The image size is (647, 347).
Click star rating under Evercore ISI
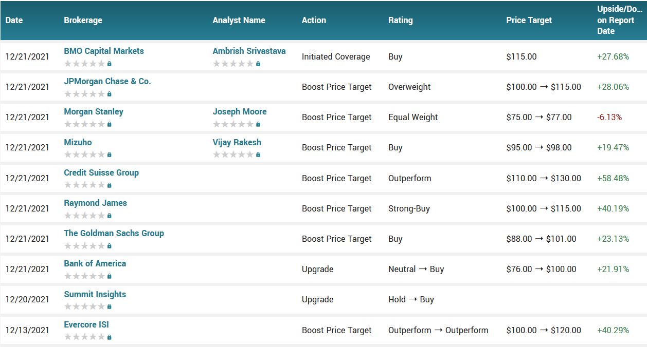click(84, 337)
